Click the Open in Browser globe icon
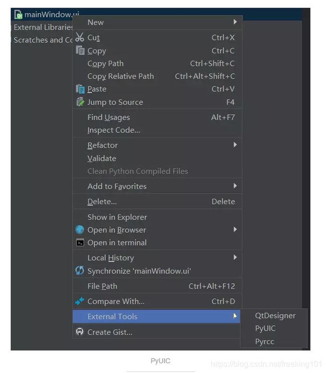This screenshot has height=373, width=326. coord(80,230)
